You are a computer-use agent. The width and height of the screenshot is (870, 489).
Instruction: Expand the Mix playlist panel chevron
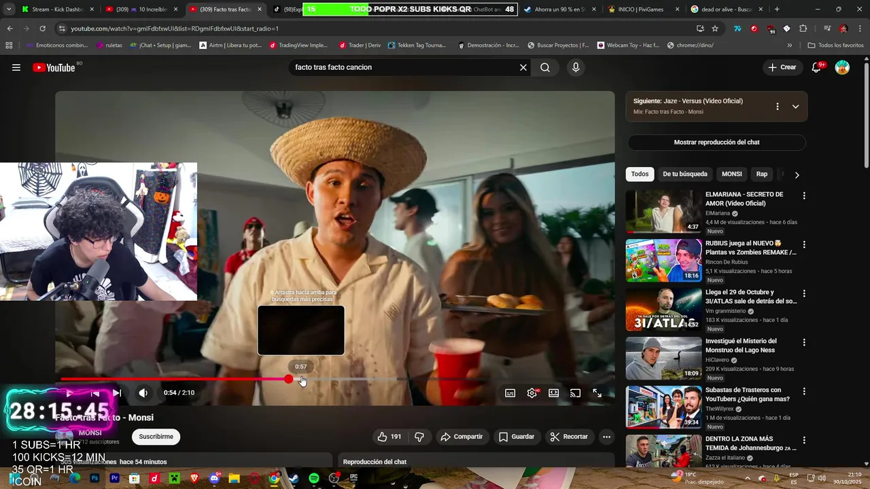coord(795,107)
